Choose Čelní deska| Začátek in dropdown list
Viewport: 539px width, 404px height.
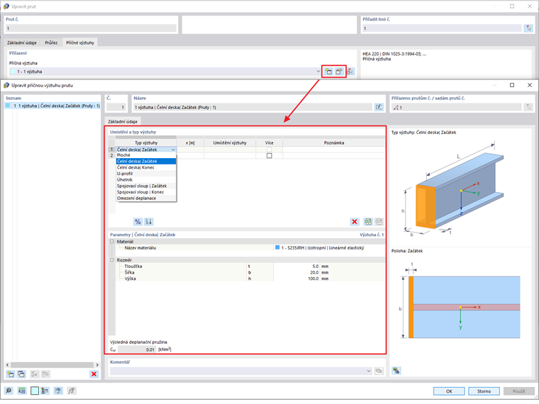pos(146,161)
